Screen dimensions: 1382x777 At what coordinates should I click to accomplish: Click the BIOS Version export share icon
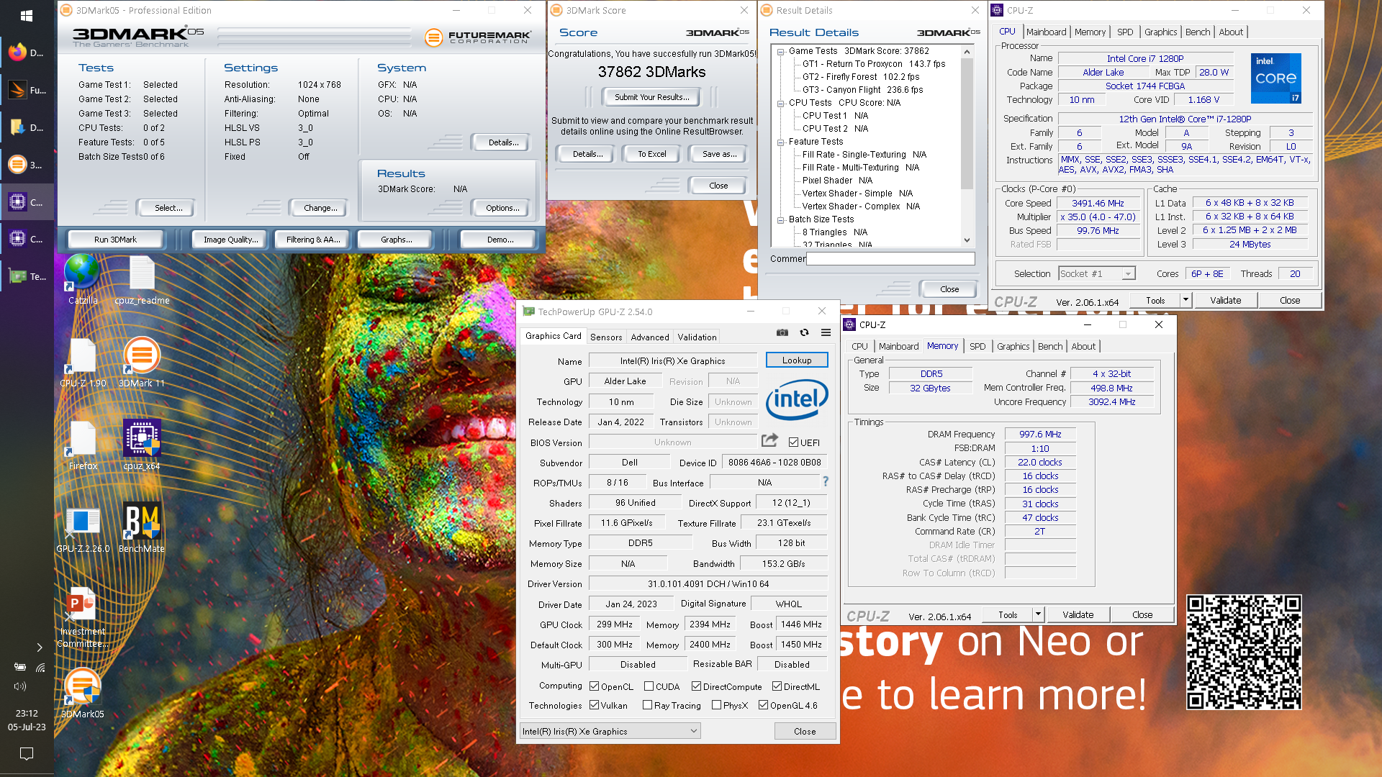pyautogui.click(x=769, y=440)
